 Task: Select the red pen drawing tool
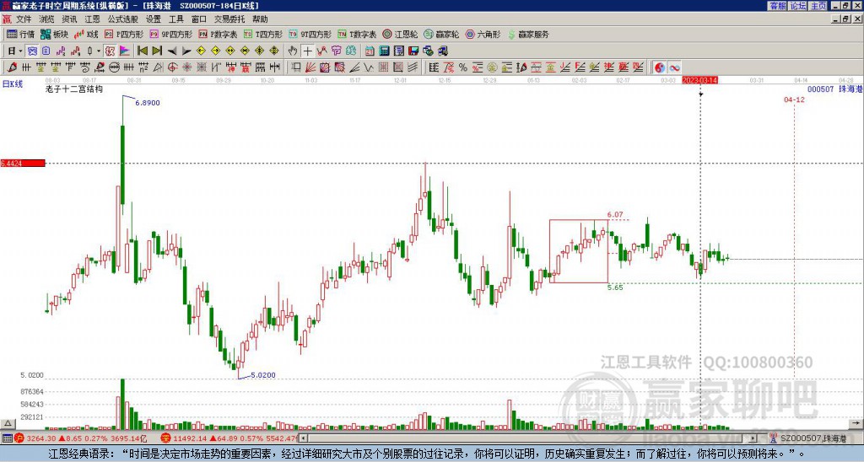coord(12,67)
